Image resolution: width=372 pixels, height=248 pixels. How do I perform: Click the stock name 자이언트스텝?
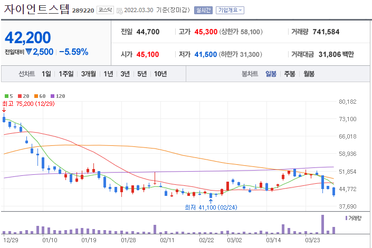36,9
